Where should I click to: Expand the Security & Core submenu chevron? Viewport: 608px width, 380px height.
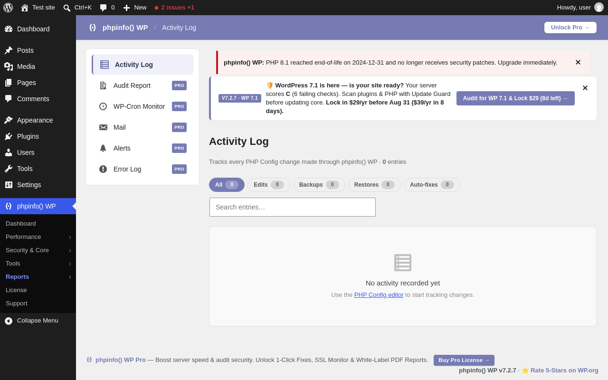point(70,250)
